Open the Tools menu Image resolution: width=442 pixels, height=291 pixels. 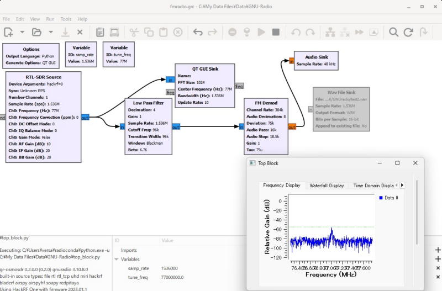66,19
